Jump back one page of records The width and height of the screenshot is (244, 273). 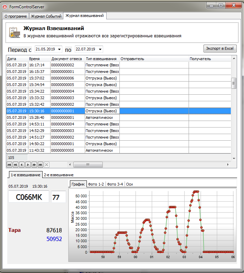pos(16,165)
